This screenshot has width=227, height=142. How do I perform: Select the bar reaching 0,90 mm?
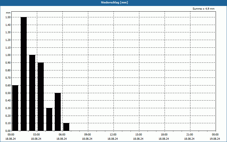(41, 97)
